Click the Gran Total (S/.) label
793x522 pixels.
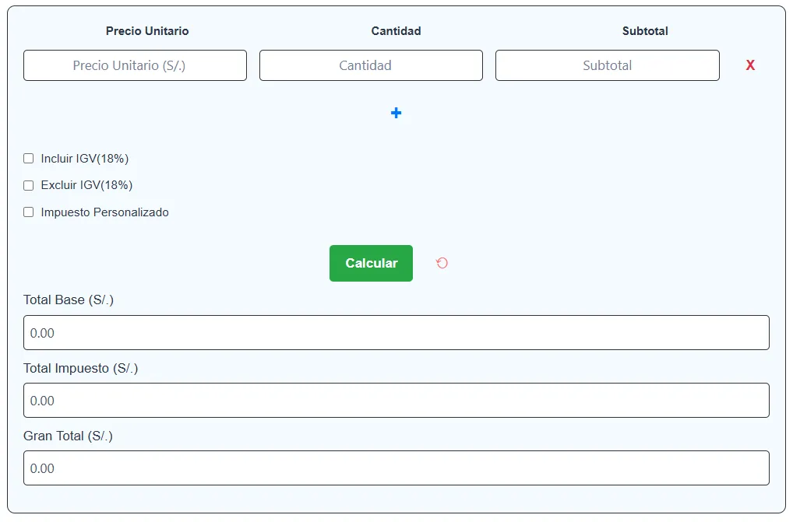click(x=68, y=436)
